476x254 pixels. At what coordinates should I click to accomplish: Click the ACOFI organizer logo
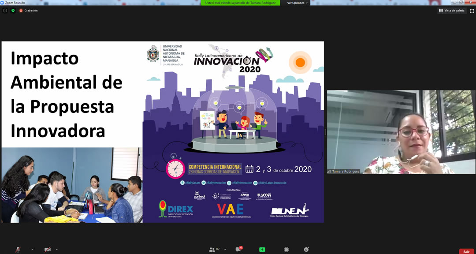pos(264,196)
